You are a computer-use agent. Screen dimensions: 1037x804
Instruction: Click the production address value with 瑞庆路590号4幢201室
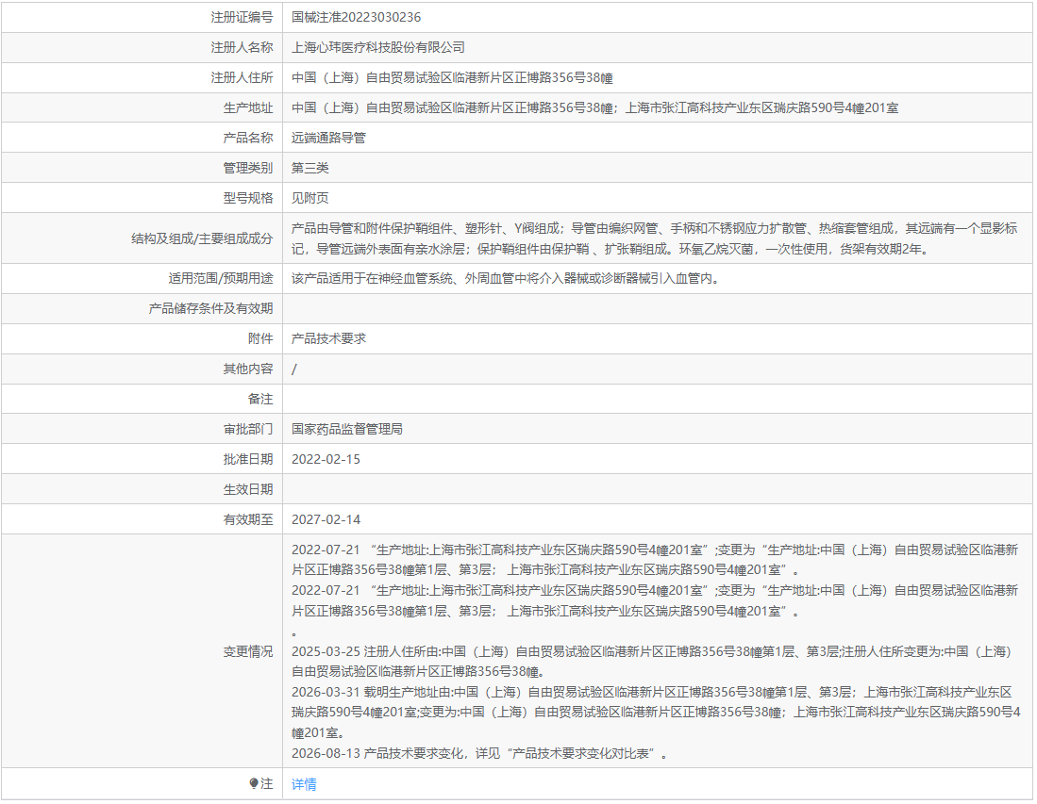(x=595, y=107)
